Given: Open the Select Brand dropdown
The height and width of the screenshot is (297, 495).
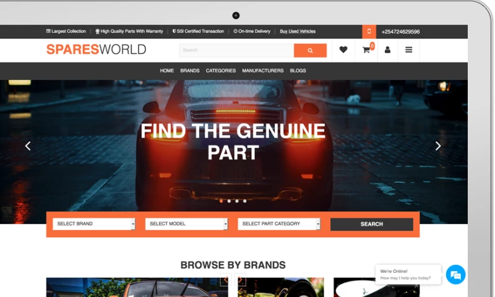Looking at the screenshot, I should click(94, 224).
